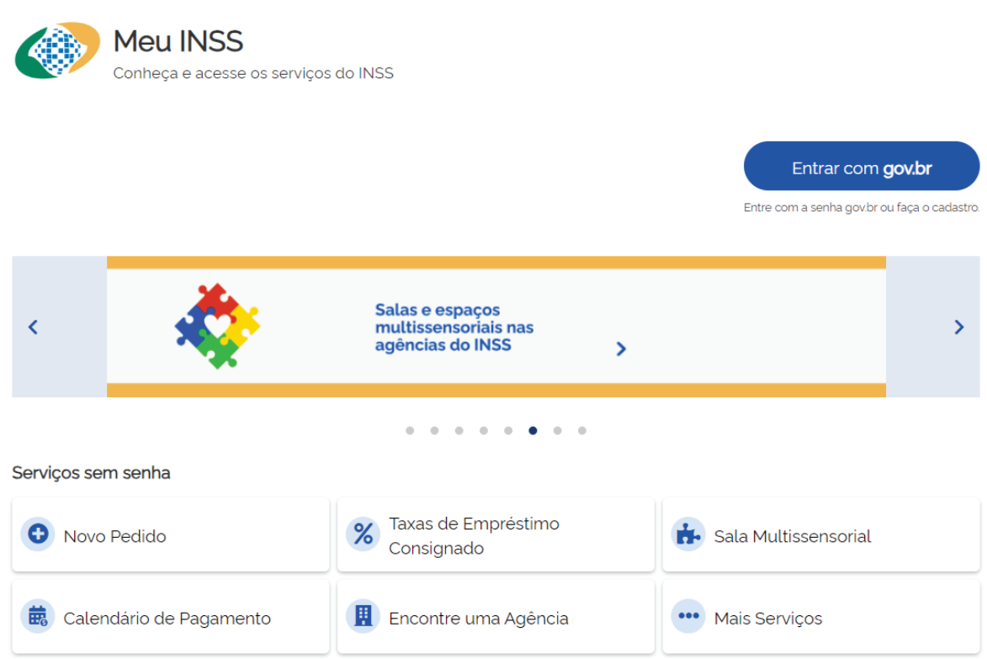Viewport: 987px width, 659px height.
Task: Open the Mais Serviços card
Action: (x=821, y=617)
